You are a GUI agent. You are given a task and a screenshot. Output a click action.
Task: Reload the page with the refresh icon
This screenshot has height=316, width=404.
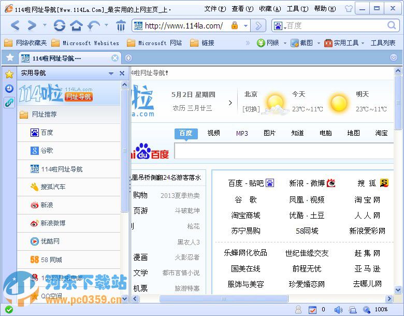coord(60,25)
